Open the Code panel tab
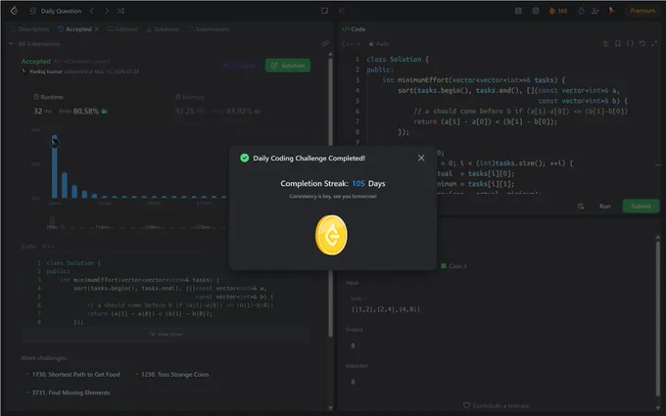 click(354, 29)
